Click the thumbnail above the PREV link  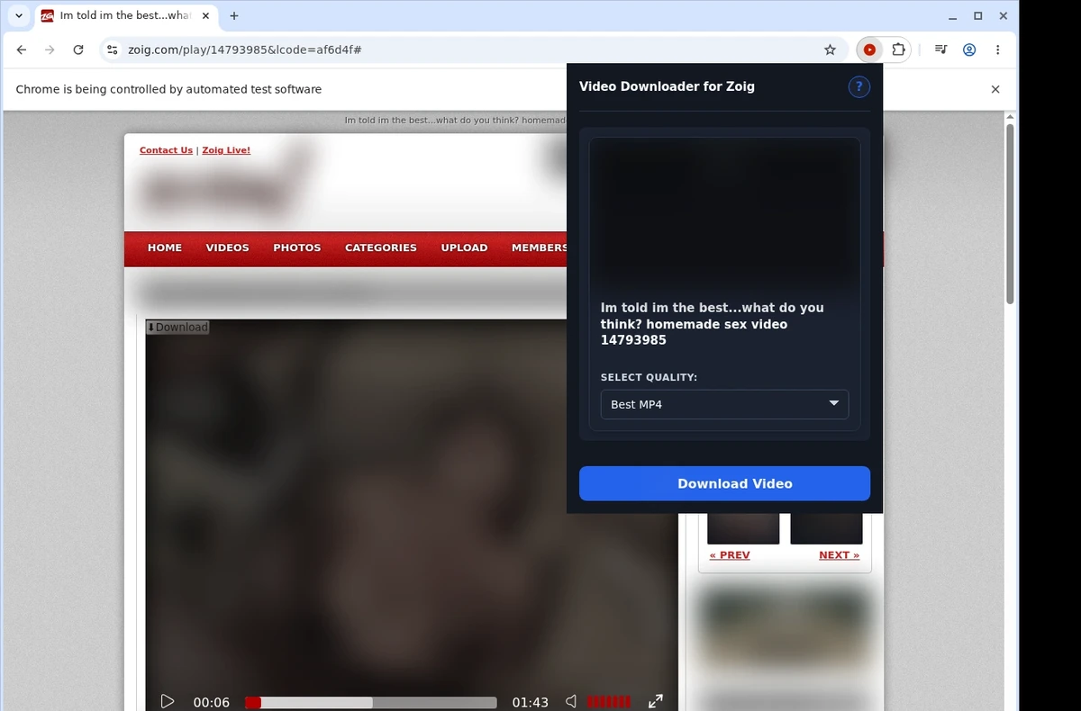(x=743, y=528)
